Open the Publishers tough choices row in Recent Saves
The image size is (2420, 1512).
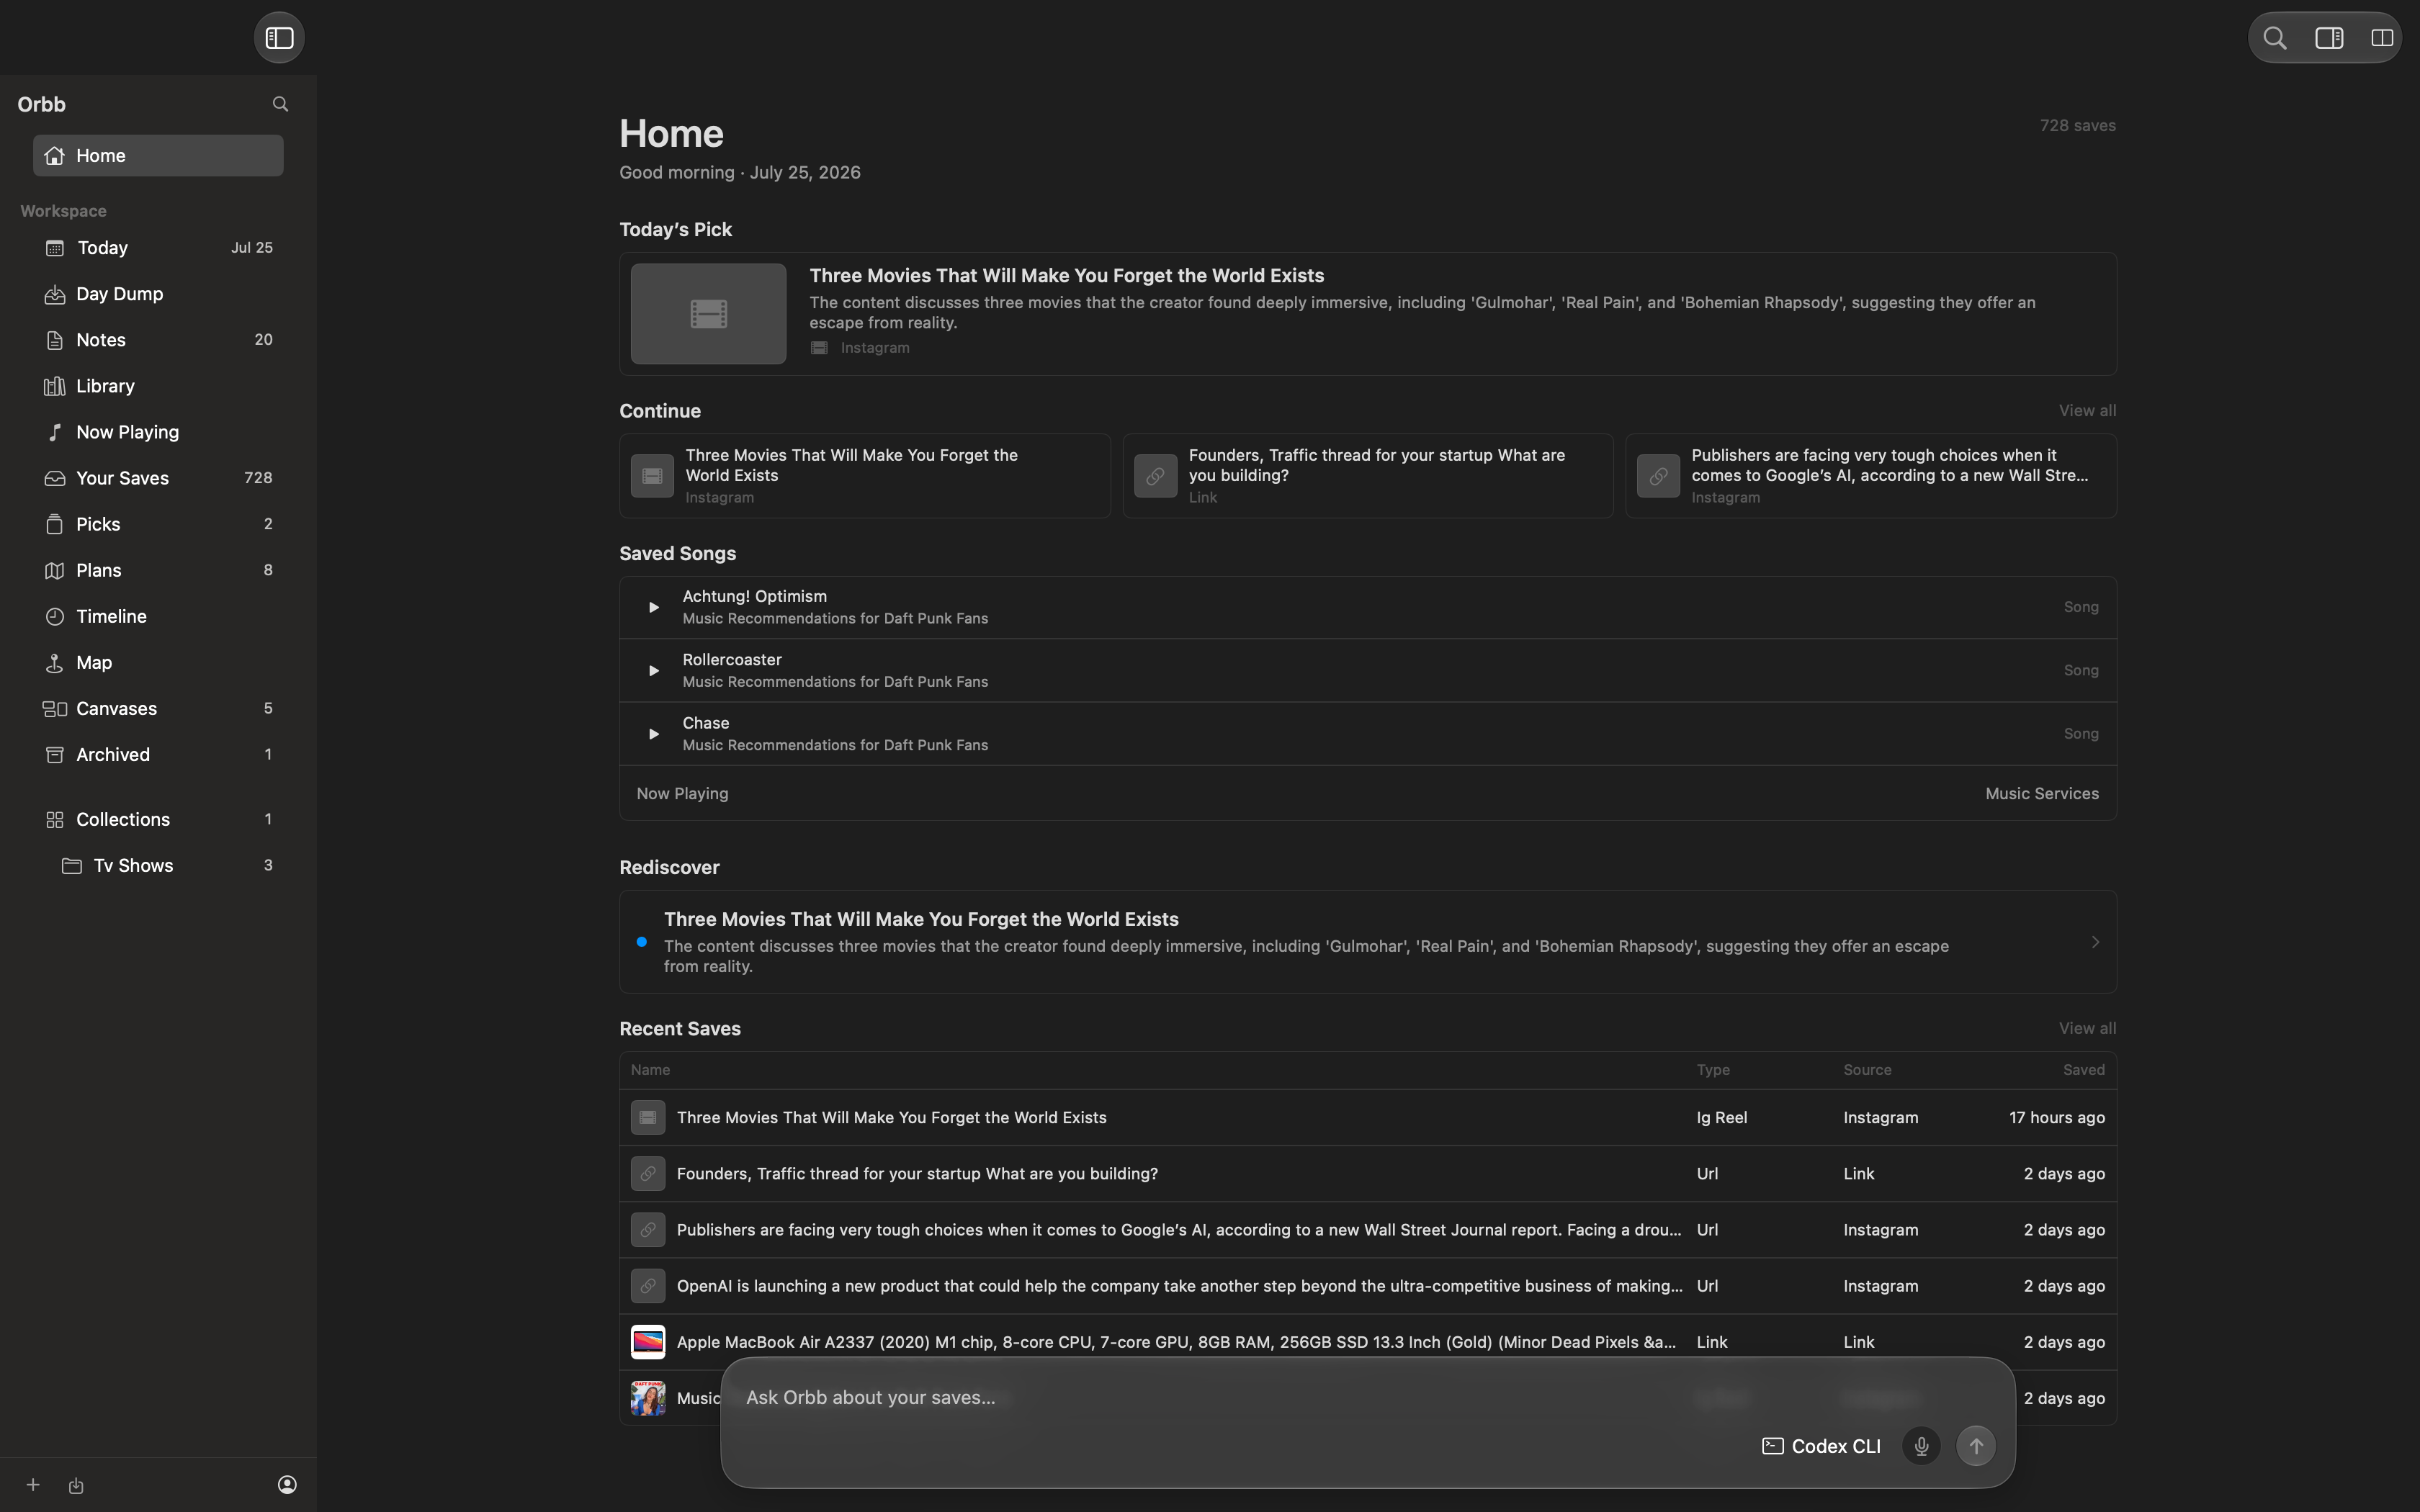[1367, 1230]
